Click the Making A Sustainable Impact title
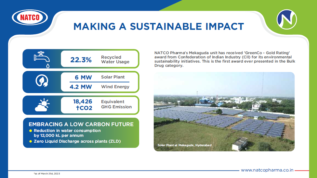This screenshot has height=178, width=317. tap(159, 26)
